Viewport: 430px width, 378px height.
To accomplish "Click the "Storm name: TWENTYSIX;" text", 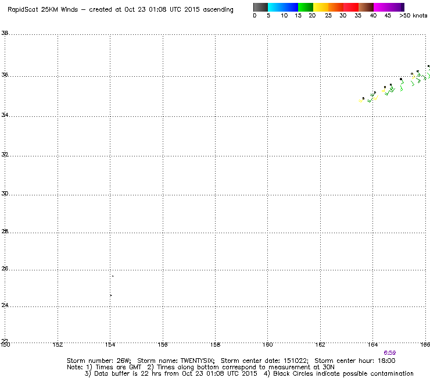I will pyautogui.click(x=176, y=361).
